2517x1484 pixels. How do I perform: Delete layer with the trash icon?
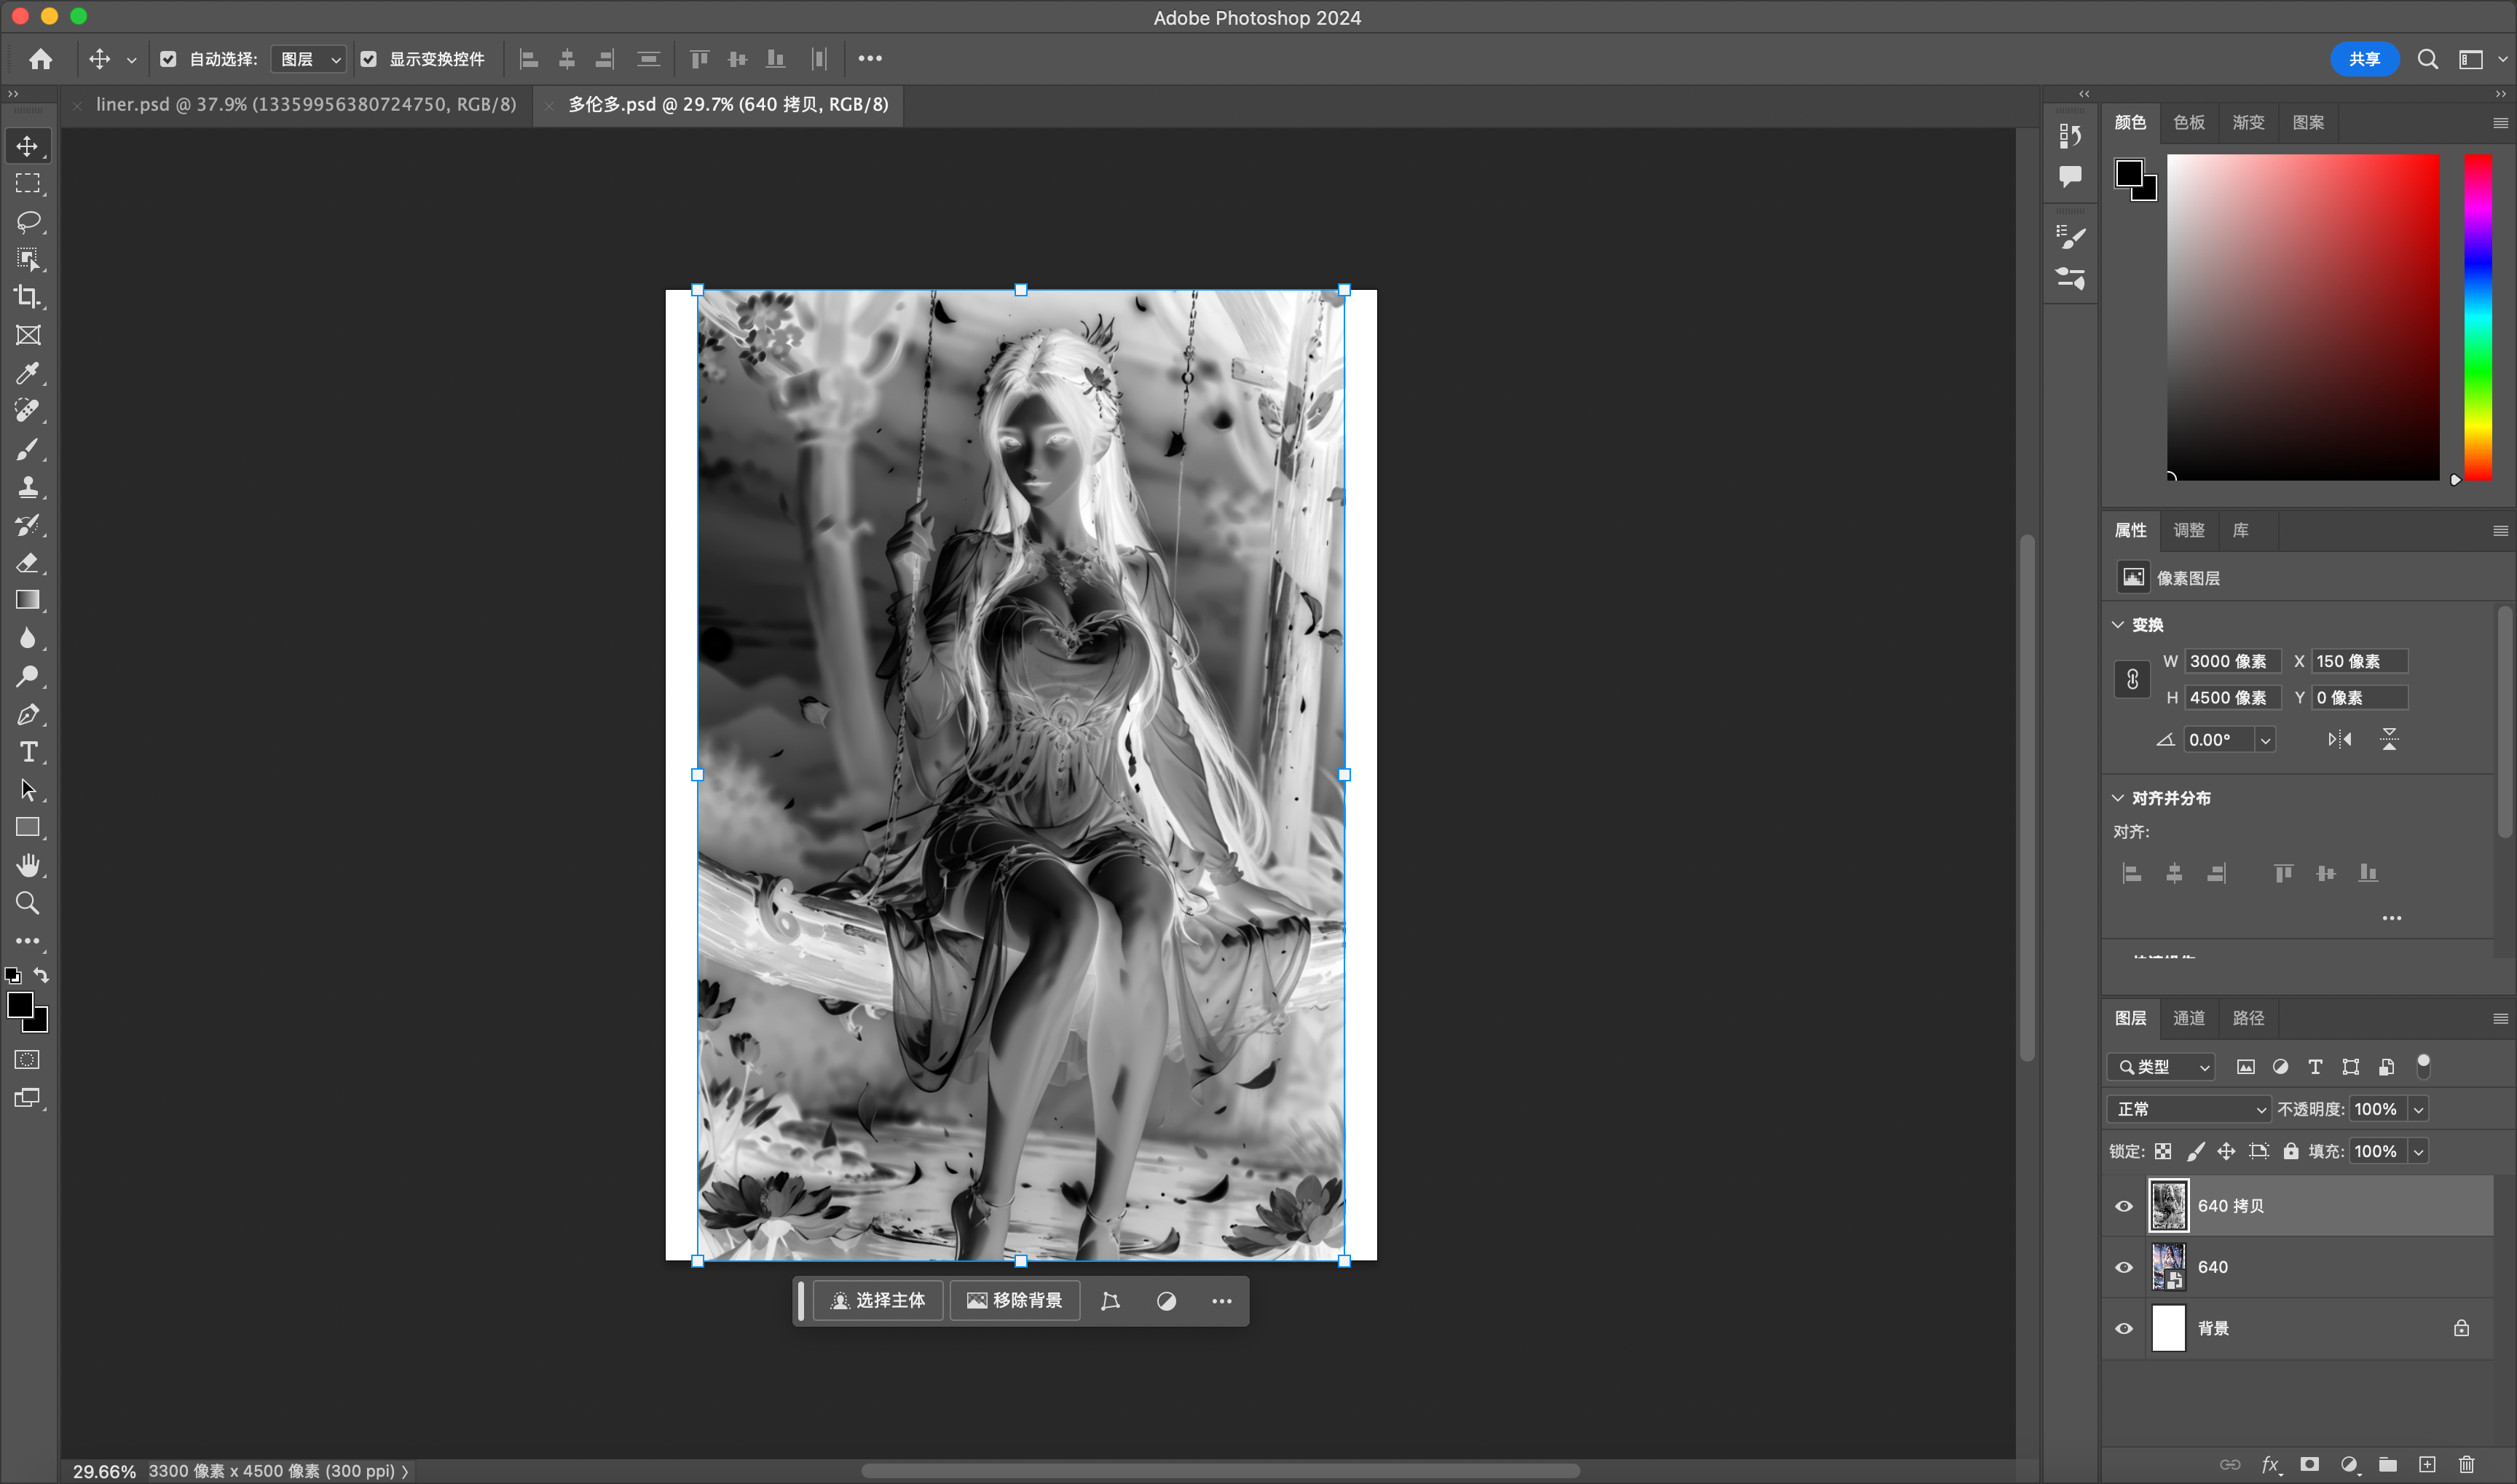click(x=2466, y=1465)
